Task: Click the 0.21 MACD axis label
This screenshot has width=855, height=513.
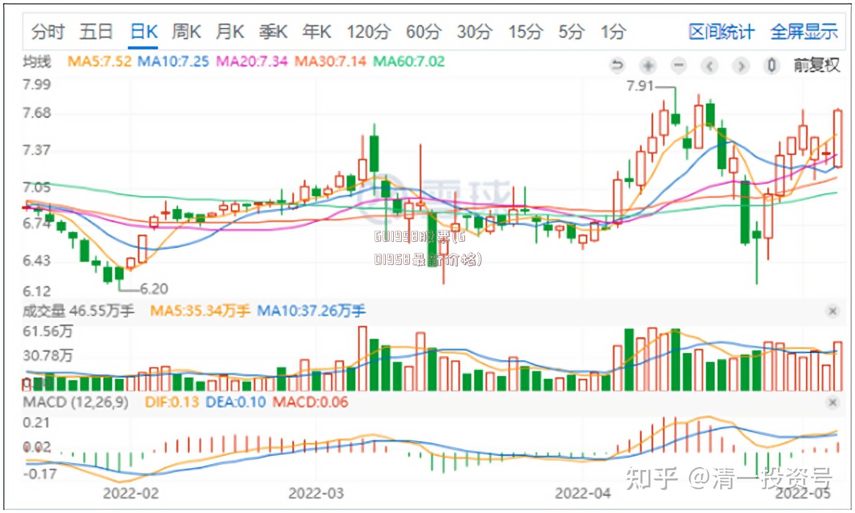Action: coord(36,423)
